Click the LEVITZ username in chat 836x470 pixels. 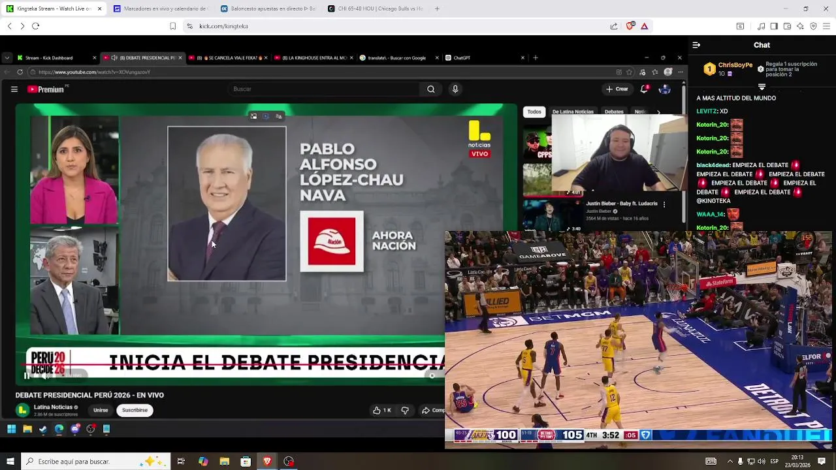click(x=707, y=112)
